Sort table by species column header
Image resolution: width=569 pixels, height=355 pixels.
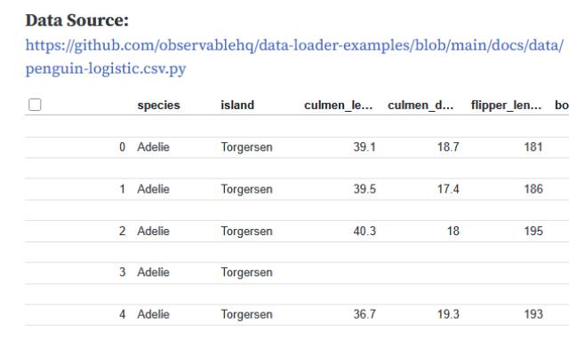(x=158, y=105)
